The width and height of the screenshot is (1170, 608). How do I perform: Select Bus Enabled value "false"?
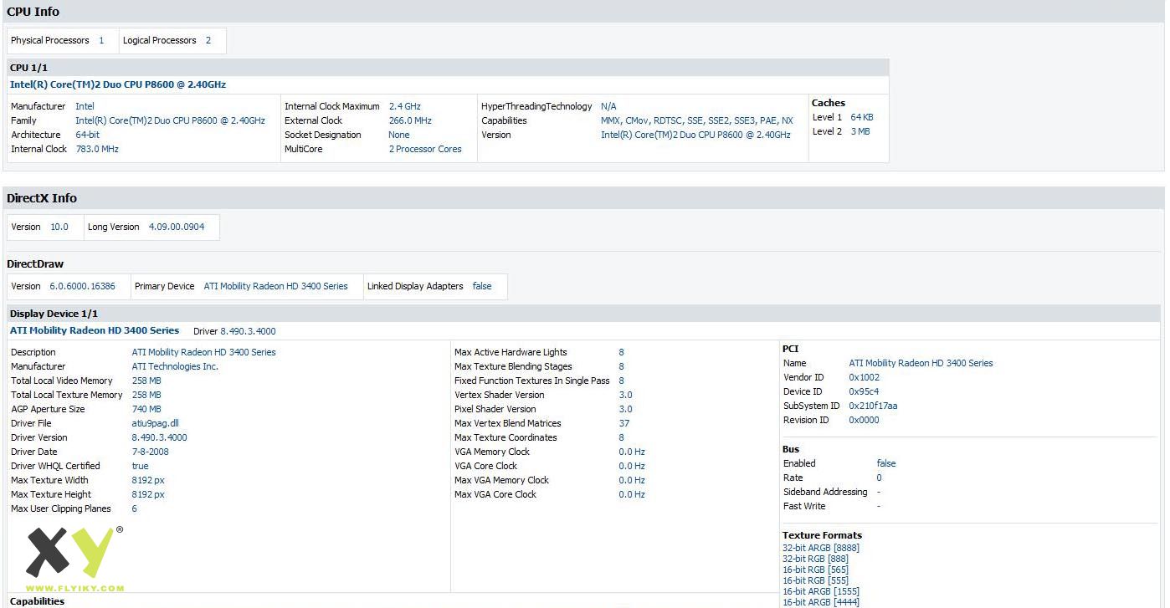(x=886, y=463)
